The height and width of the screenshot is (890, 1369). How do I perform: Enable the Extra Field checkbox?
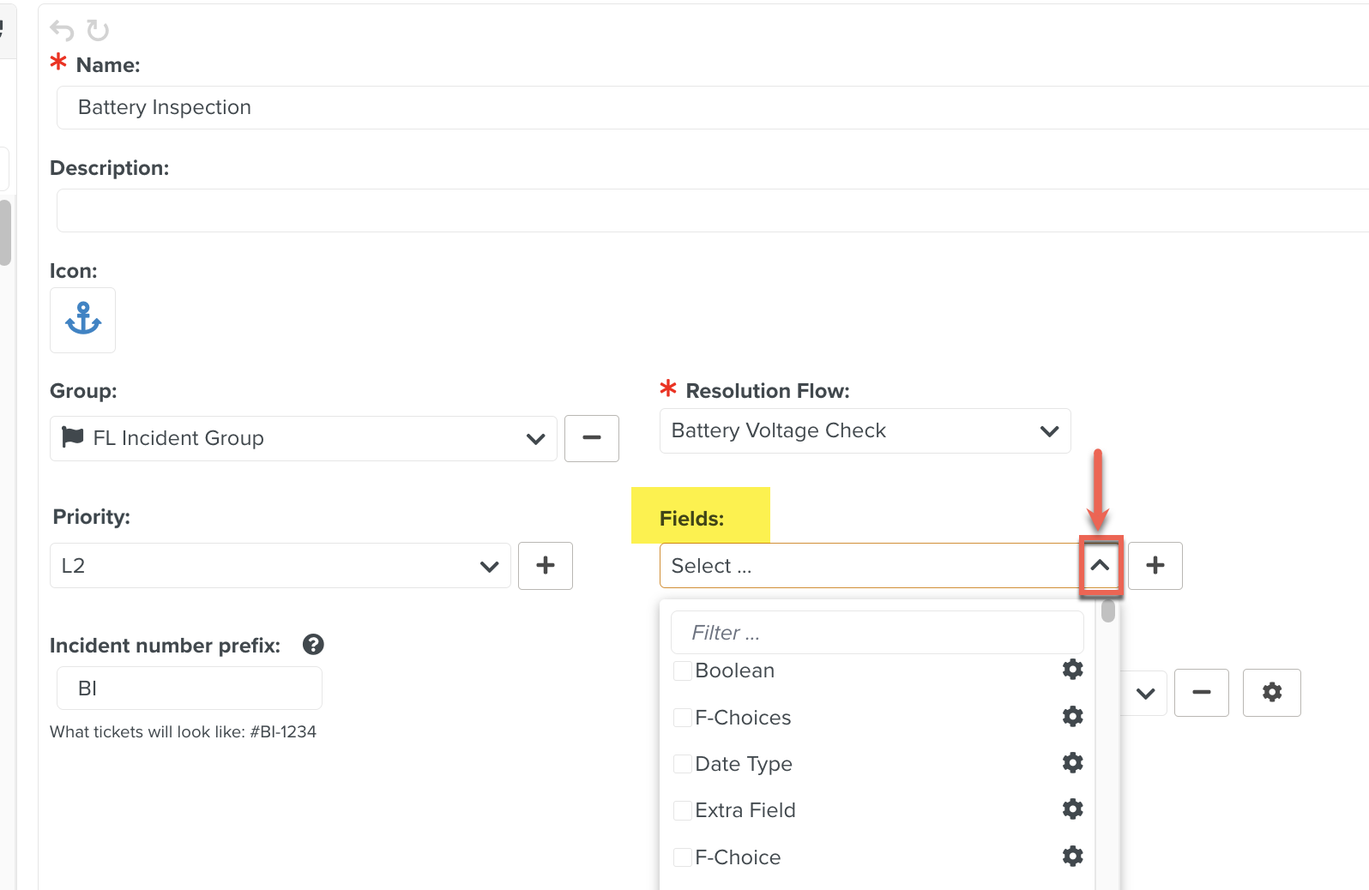(683, 810)
